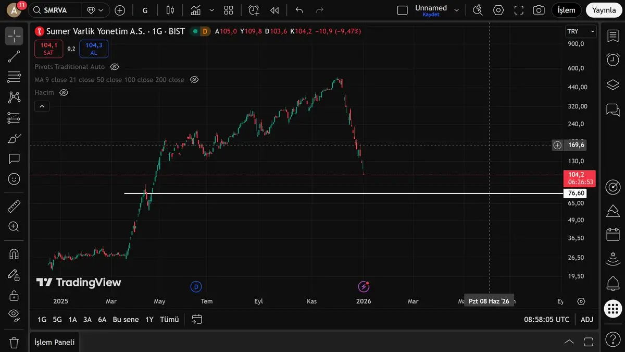Image resolution: width=625 pixels, height=352 pixels.
Task: Hide all drawings using eye icon
Action: pos(14,315)
